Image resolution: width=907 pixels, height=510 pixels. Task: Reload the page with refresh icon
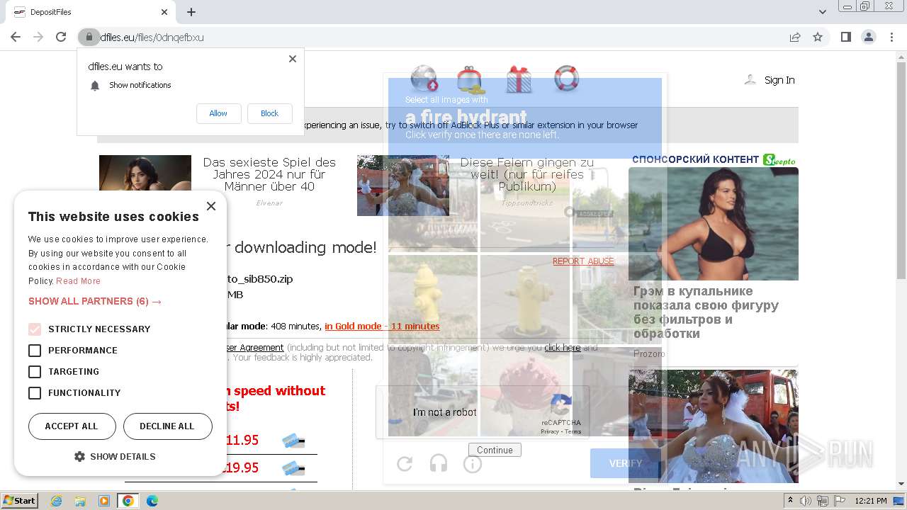tap(61, 37)
